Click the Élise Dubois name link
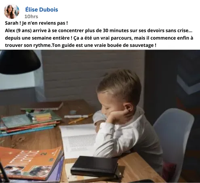The width and height of the screenshot is (200, 183). pyautogui.click(x=42, y=10)
